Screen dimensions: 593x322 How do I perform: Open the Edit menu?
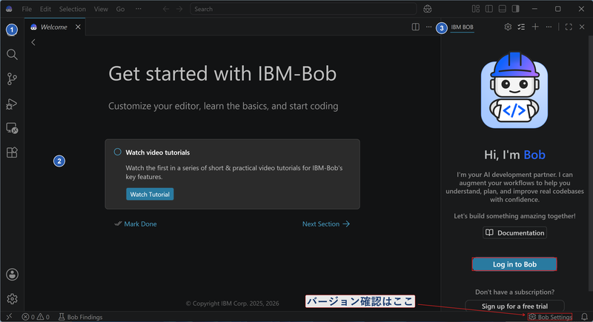click(45, 9)
